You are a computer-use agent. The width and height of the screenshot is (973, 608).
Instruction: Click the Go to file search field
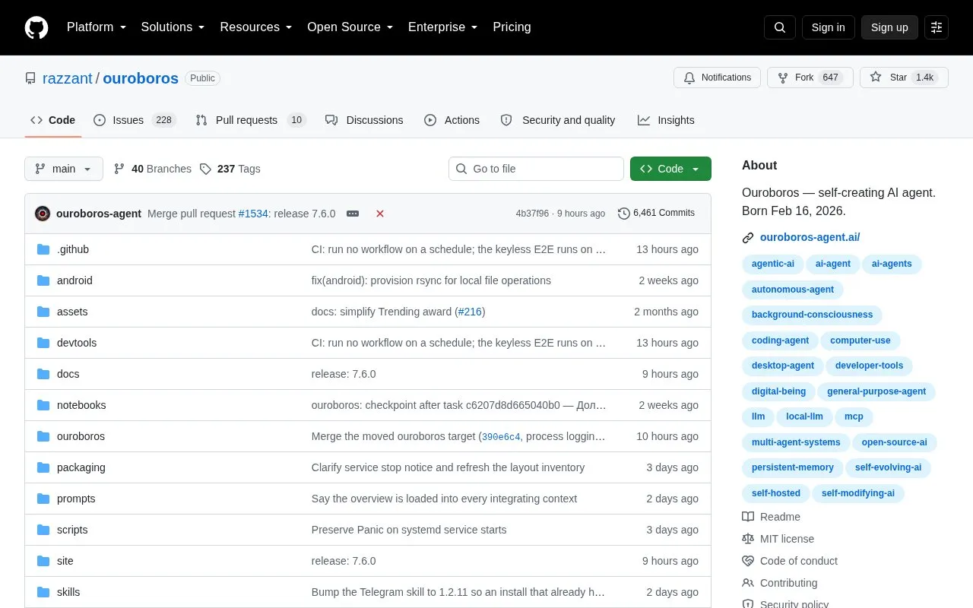[x=536, y=169]
